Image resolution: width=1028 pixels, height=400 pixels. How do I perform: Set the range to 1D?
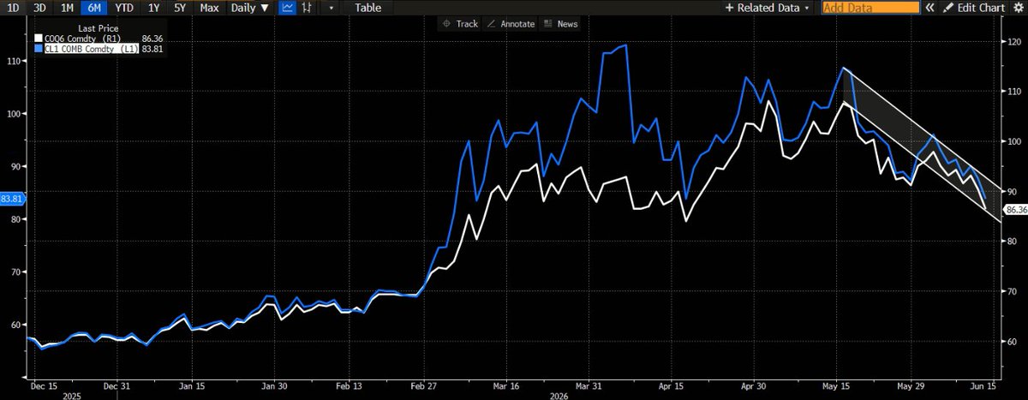pos(14,8)
